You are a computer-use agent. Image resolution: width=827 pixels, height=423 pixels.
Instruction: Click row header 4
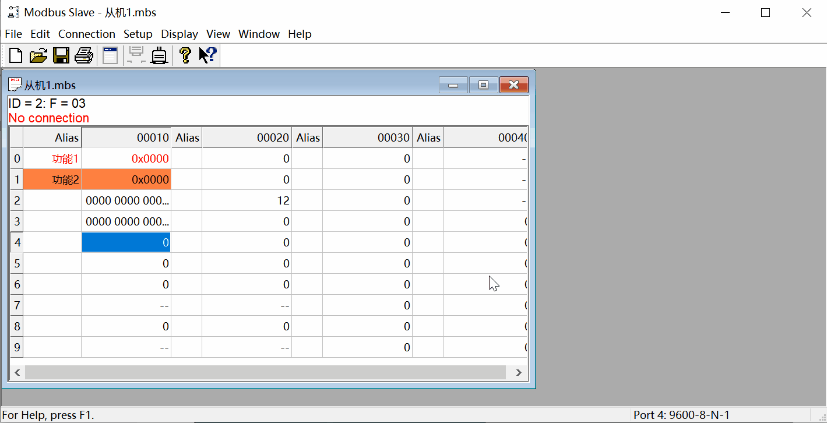coord(17,242)
